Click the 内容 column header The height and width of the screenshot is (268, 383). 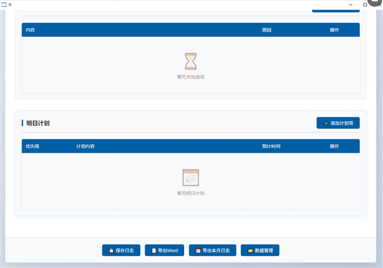pyautogui.click(x=30, y=30)
